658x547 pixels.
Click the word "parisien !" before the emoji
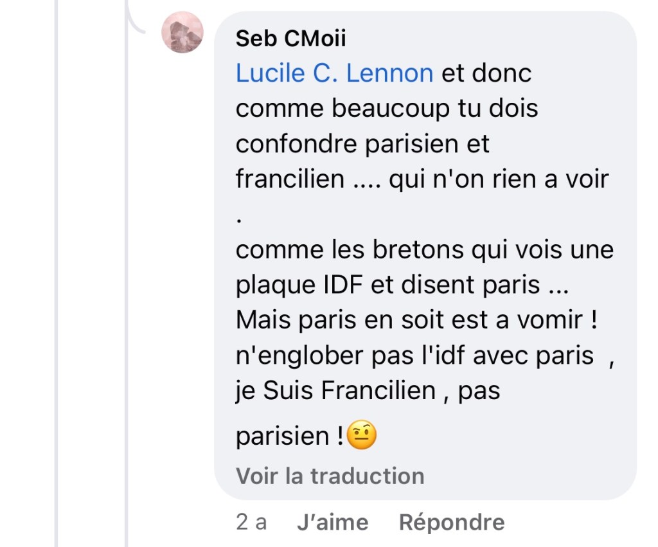coord(289,438)
